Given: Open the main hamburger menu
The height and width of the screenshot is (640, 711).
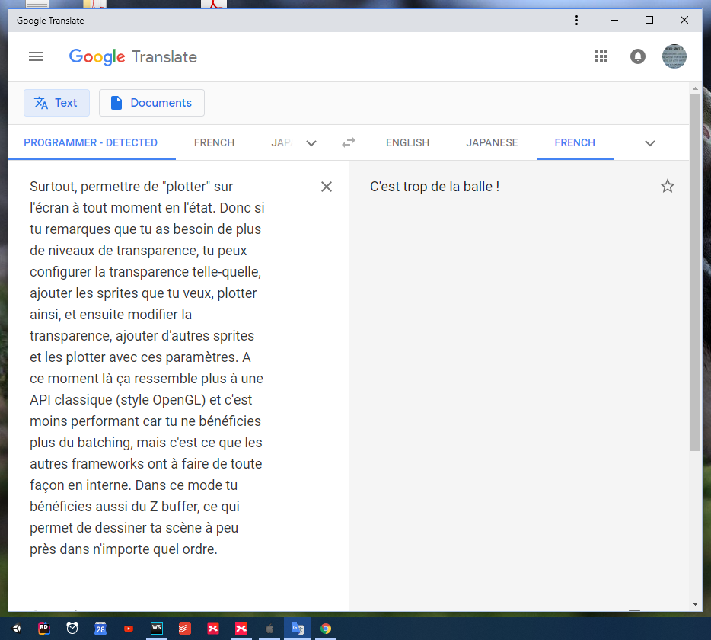Looking at the screenshot, I should (x=36, y=56).
